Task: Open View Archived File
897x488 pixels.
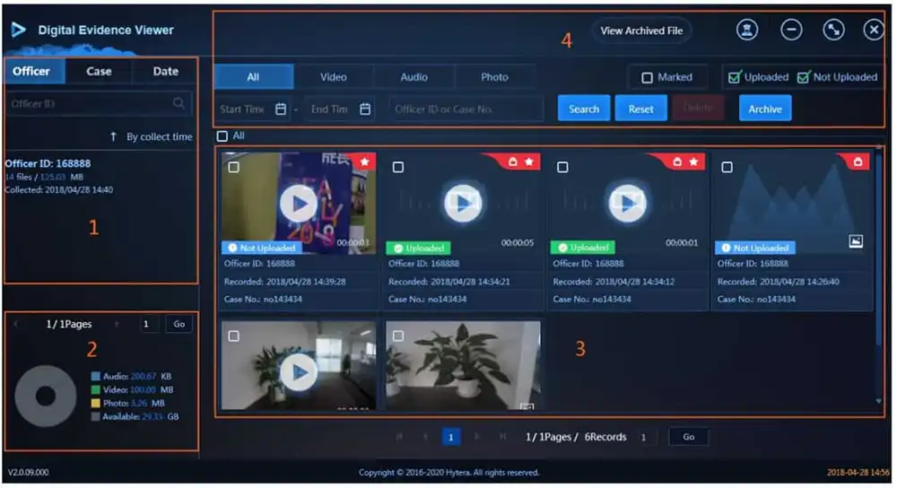Action: pos(640,30)
